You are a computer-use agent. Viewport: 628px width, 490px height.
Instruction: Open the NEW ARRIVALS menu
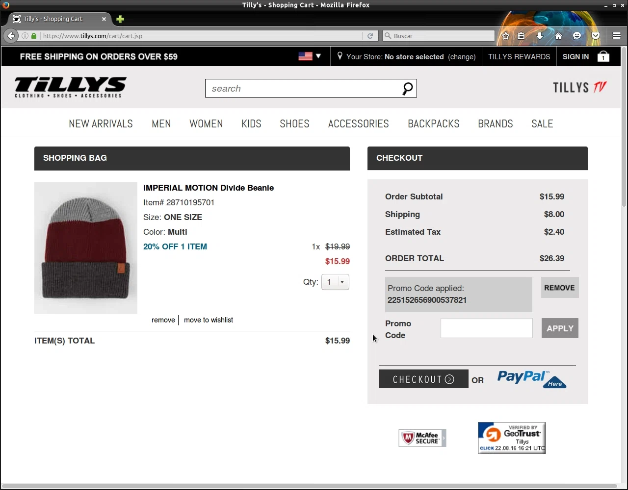click(x=101, y=123)
